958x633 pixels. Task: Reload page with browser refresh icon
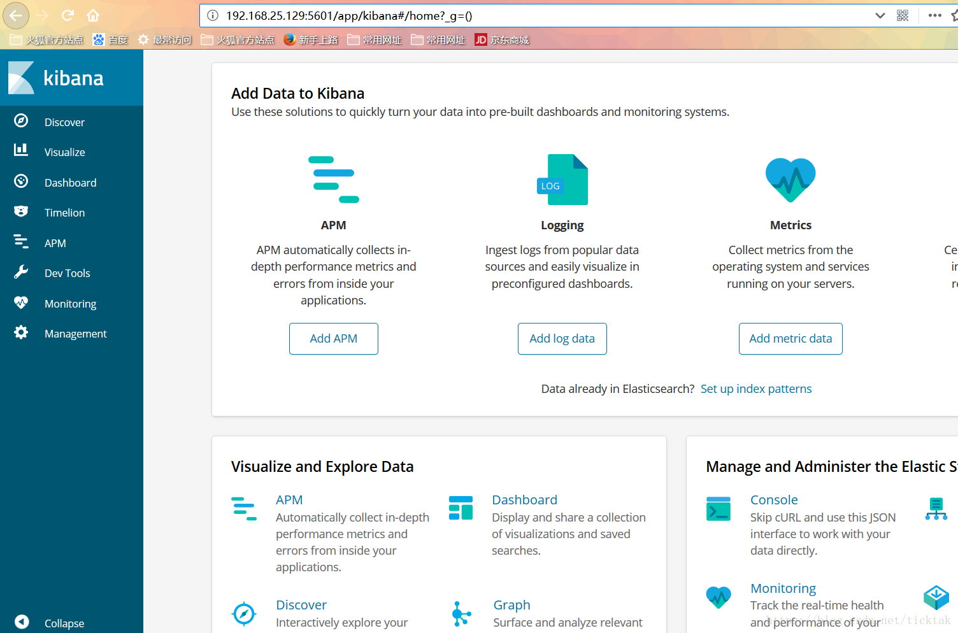68,15
